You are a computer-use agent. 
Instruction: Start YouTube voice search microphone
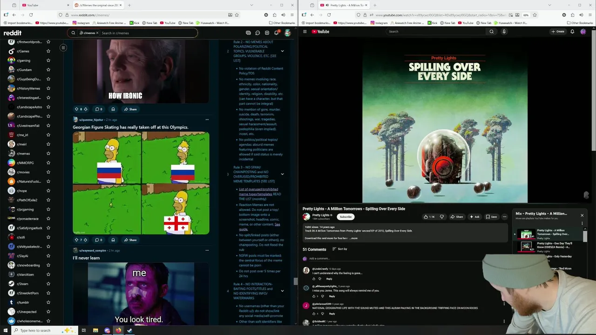click(x=504, y=32)
